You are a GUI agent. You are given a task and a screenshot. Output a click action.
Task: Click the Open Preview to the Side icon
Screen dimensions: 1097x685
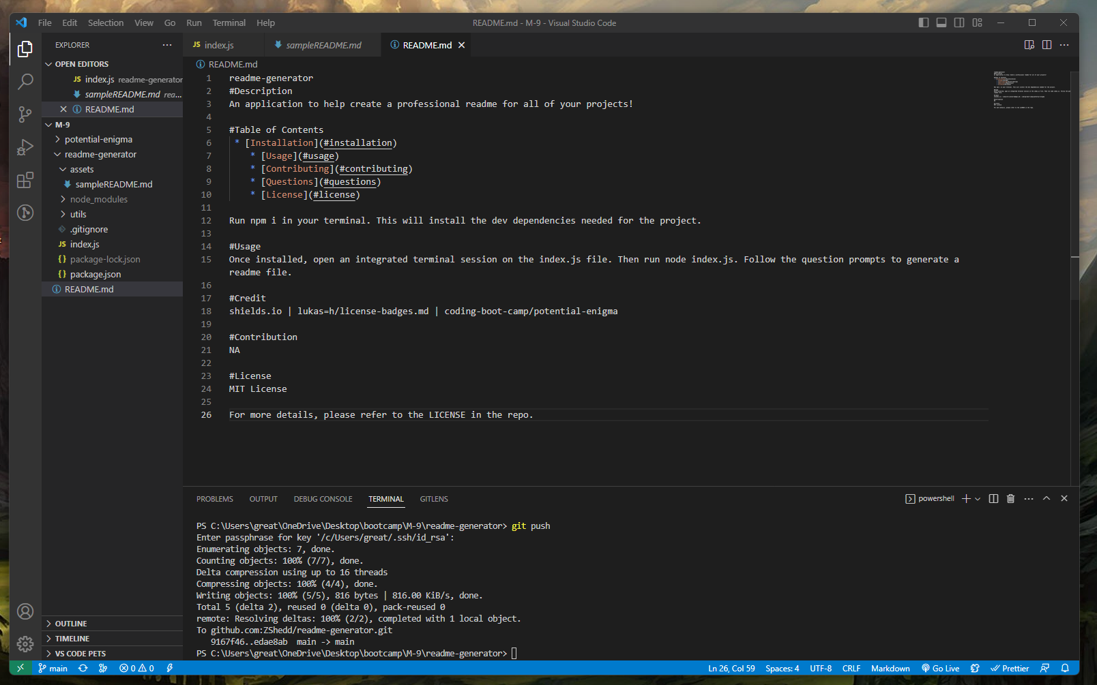(x=1029, y=45)
